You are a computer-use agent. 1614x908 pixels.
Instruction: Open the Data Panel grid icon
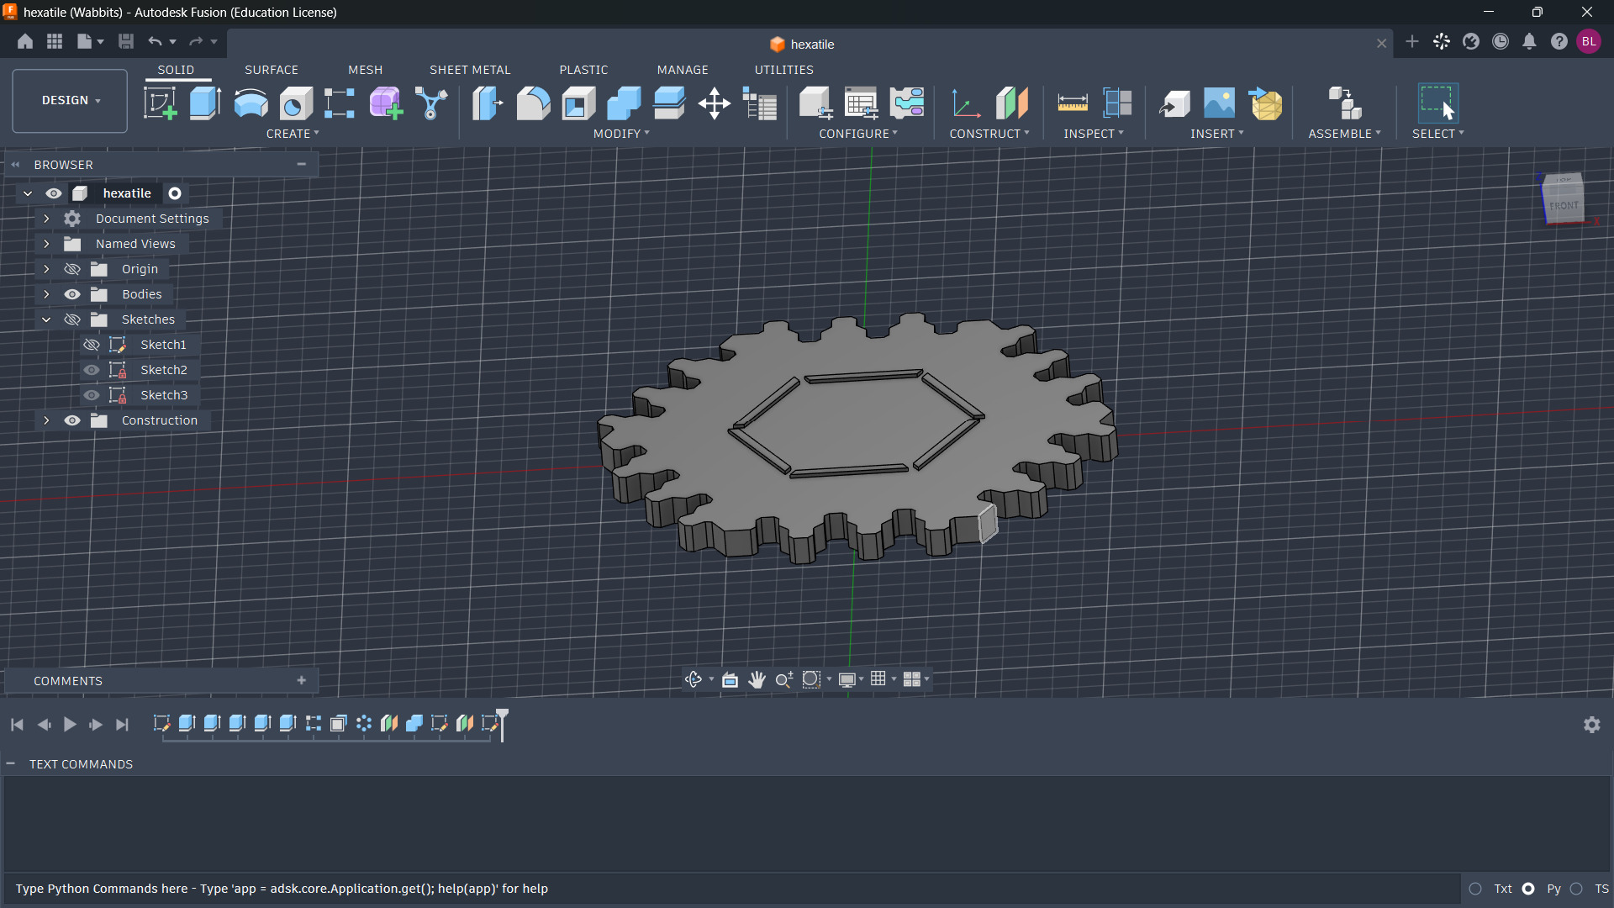[x=55, y=41]
